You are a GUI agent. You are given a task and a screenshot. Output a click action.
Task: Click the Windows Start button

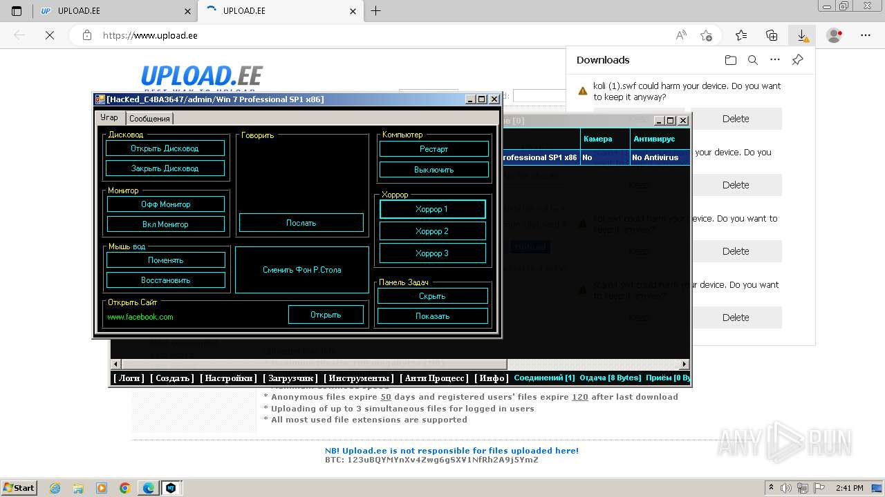[x=19, y=487]
